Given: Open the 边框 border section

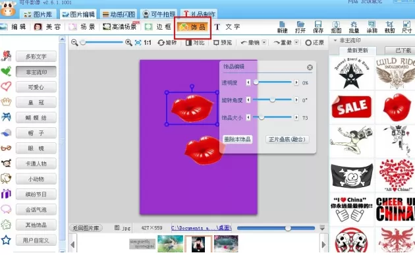Looking at the screenshot, I should coord(158,27).
